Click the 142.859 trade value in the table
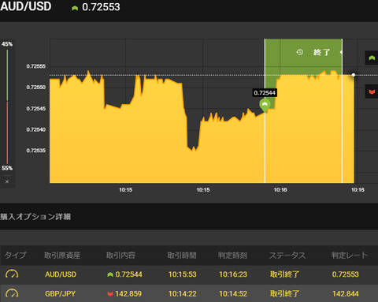The width and height of the screenshot is (378, 302). click(x=128, y=293)
